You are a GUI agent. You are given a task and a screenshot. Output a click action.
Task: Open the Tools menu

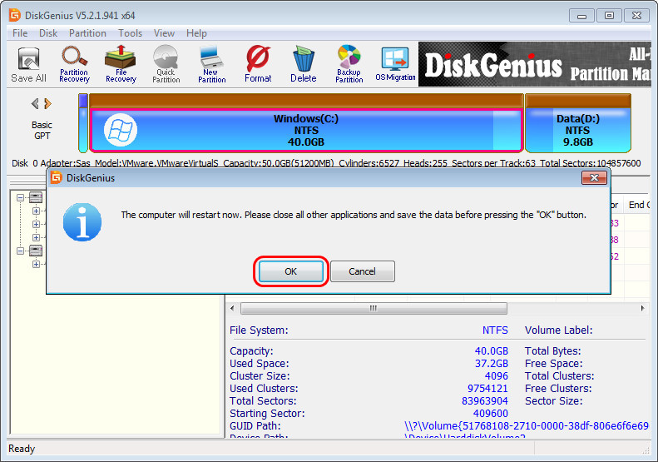(x=130, y=33)
